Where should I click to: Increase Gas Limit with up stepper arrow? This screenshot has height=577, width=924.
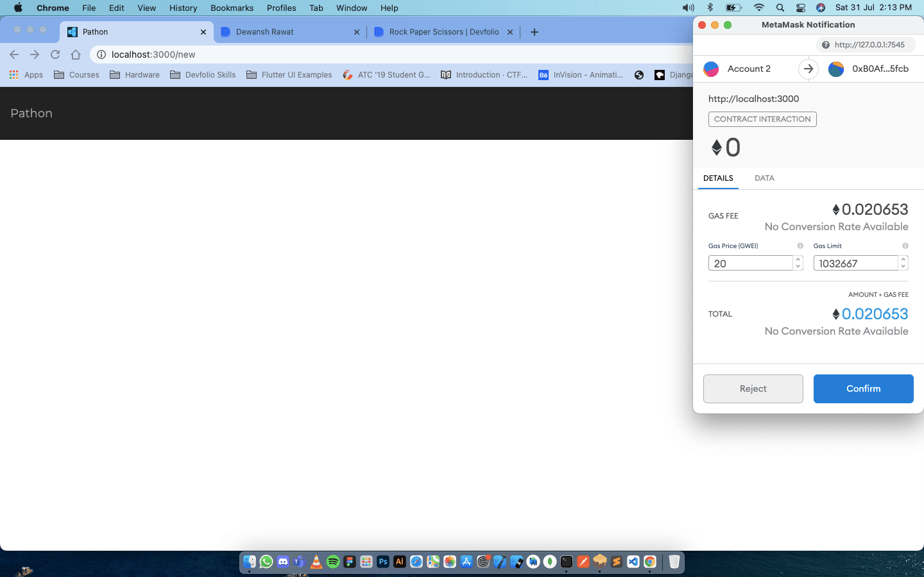(903, 260)
